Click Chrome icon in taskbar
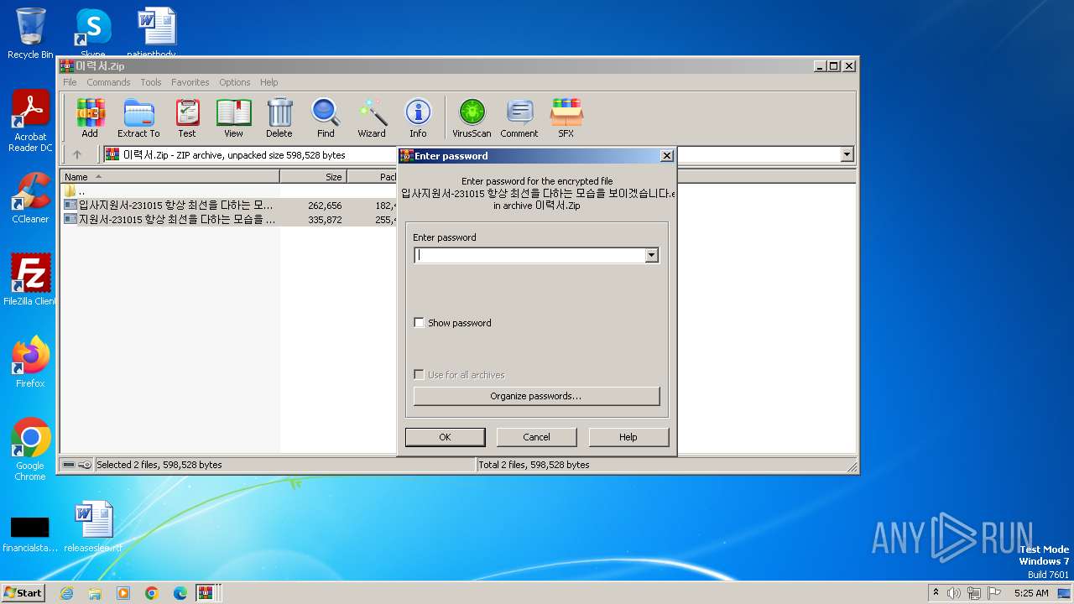 (152, 593)
